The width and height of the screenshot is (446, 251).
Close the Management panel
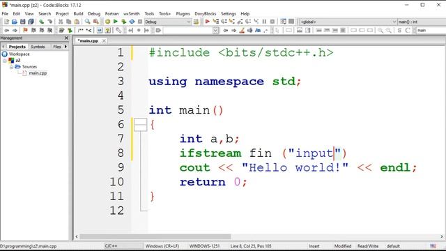[x=67, y=38]
